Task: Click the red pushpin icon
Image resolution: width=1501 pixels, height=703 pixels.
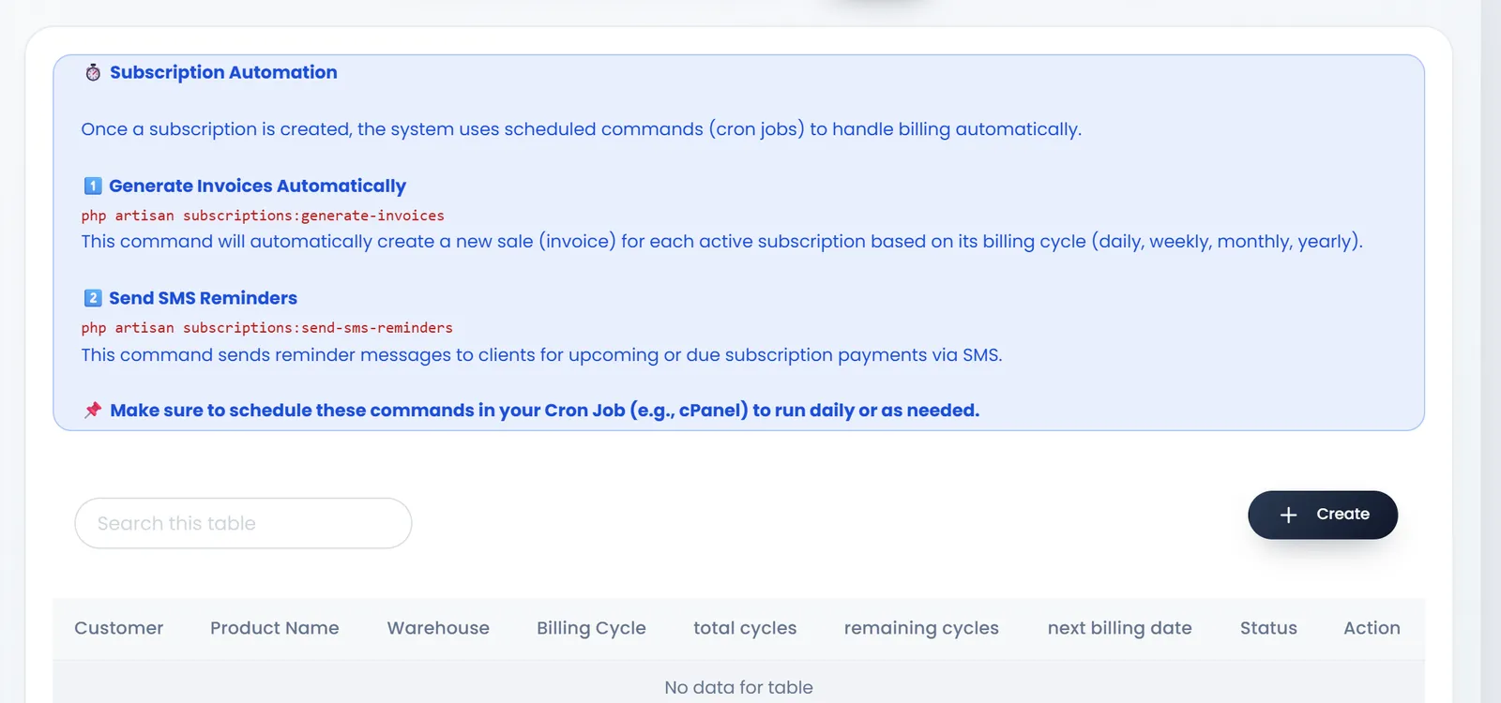Action: coord(93,411)
